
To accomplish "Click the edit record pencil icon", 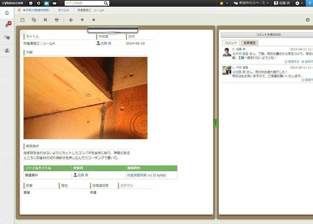I will 23,20.
